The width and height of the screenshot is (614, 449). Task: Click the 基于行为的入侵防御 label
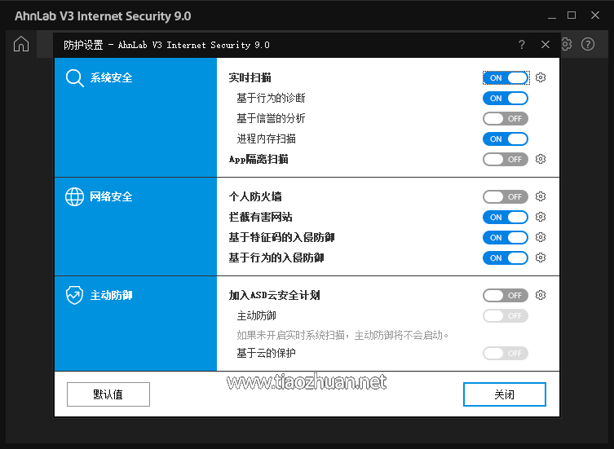pos(276,258)
